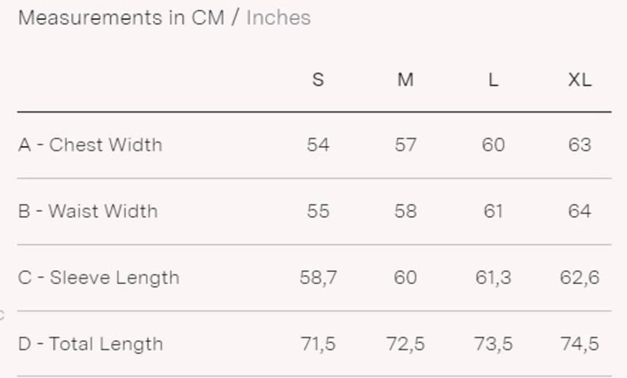Click waist width value 58 for M
This screenshot has width=627, height=378.
pos(405,211)
